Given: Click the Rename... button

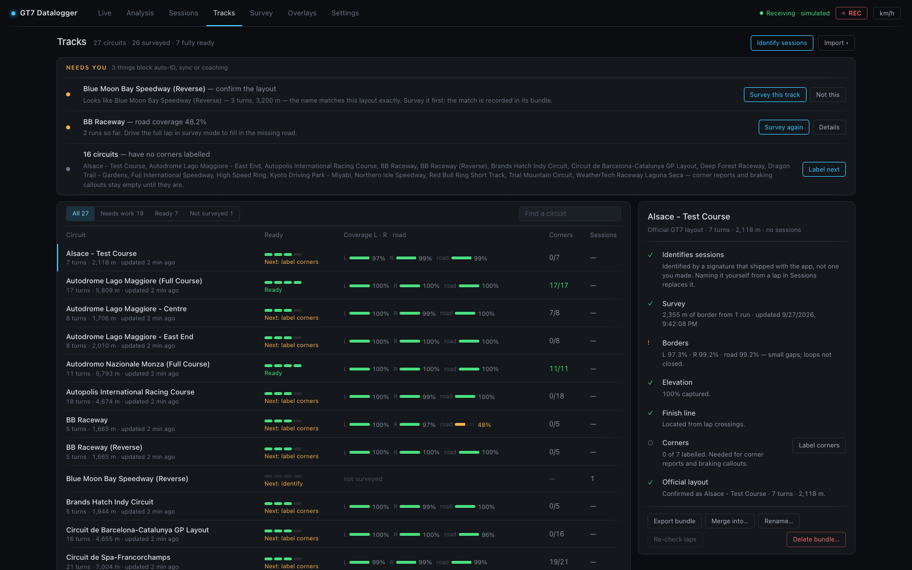Looking at the screenshot, I should tap(779, 521).
